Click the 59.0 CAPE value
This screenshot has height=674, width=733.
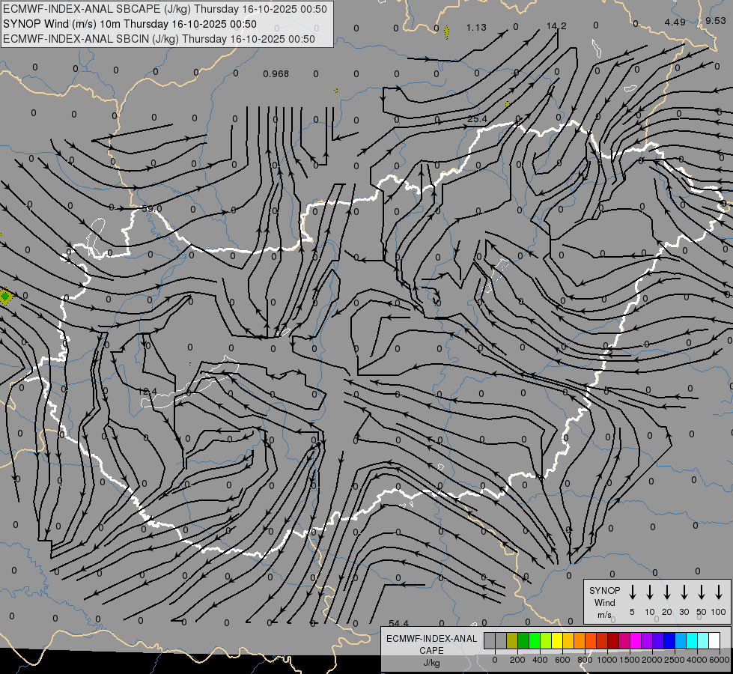pyautogui.click(x=151, y=209)
